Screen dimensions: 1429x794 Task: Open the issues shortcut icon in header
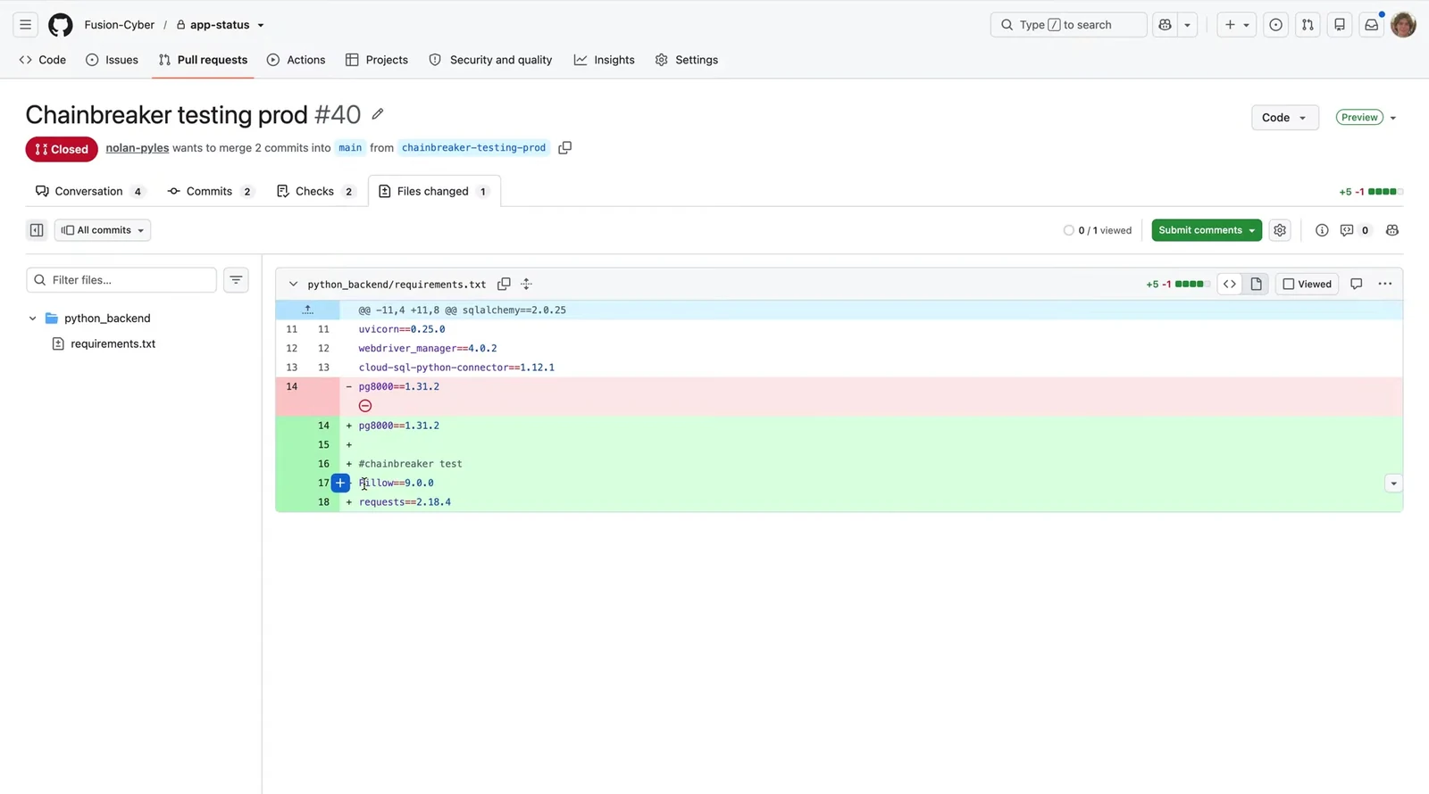tap(1275, 25)
